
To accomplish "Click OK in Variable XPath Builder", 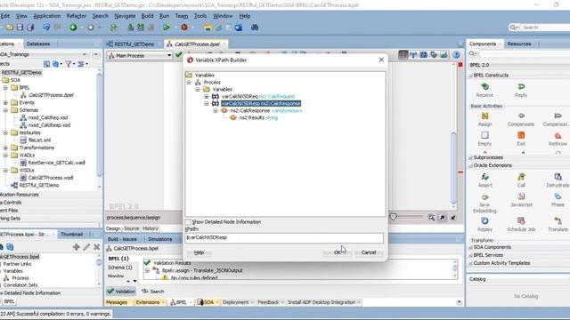I will click(x=338, y=252).
